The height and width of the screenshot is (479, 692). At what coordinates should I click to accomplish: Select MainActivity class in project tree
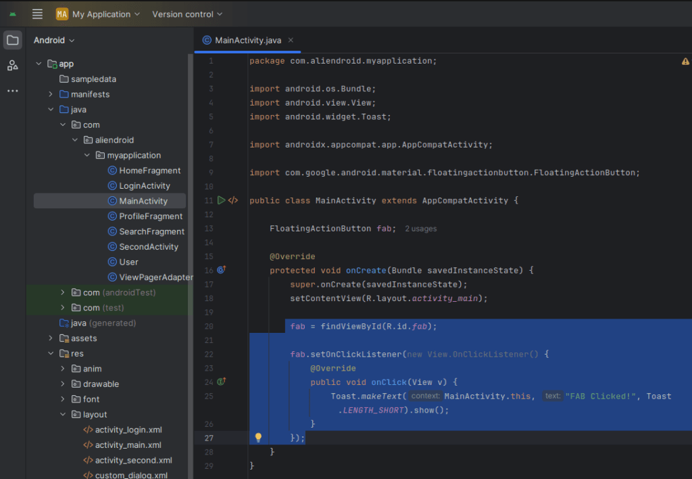tap(138, 201)
